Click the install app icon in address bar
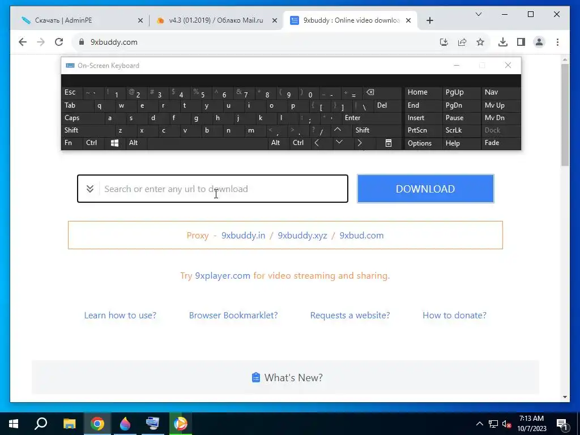The width and height of the screenshot is (580, 435). (x=444, y=42)
